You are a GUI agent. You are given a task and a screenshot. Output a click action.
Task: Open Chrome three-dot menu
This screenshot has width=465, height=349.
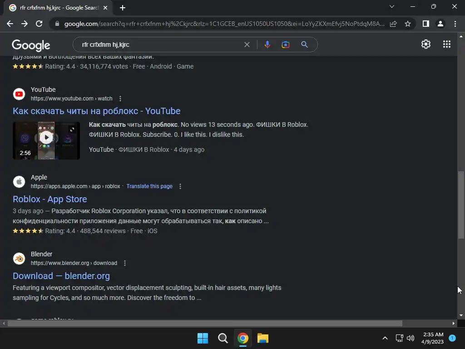(x=455, y=24)
